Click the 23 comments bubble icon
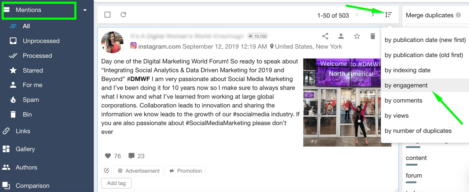This screenshot has height=192, width=469. coord(132,156)
